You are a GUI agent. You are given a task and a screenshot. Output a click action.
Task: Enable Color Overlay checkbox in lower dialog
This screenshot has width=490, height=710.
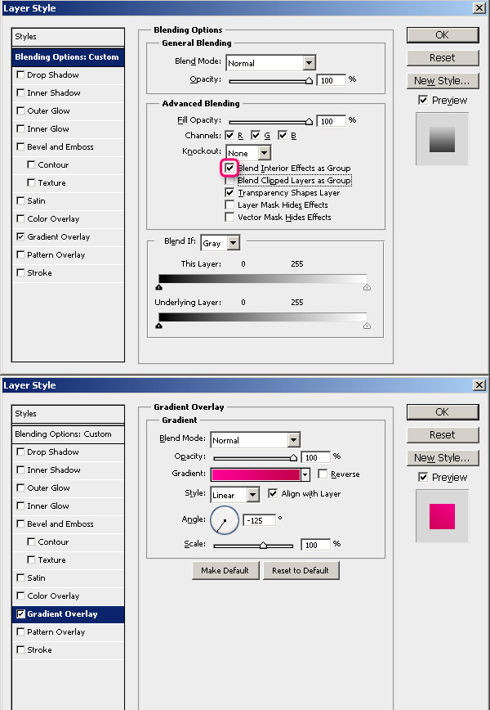(20, 595)
